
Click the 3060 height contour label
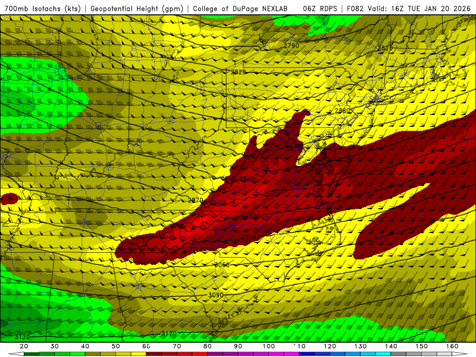coord(222,265)
